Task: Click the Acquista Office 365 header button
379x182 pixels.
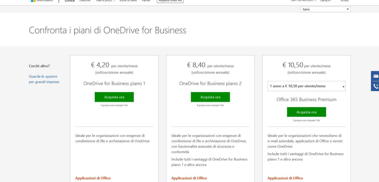Action: [x=170, y=1]
